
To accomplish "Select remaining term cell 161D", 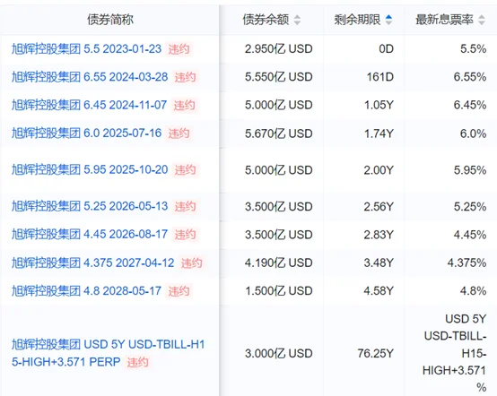I will (380, 77).
